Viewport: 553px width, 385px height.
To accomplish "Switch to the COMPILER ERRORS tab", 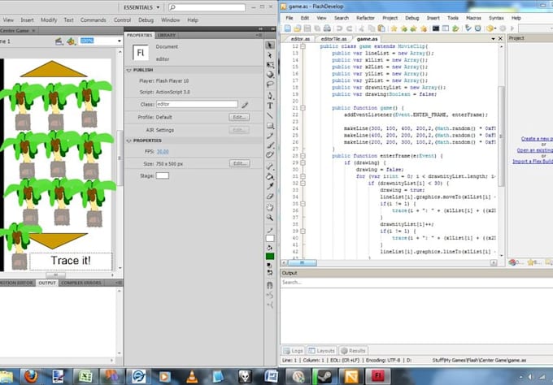I will [81, 283].
